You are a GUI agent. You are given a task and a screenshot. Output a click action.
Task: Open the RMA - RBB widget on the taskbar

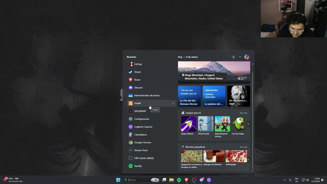(14, 180)
